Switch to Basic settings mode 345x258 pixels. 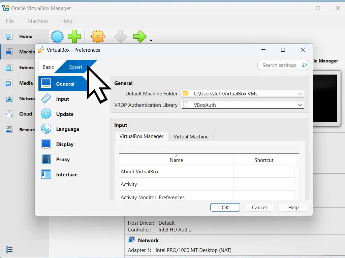pos(48,67)
